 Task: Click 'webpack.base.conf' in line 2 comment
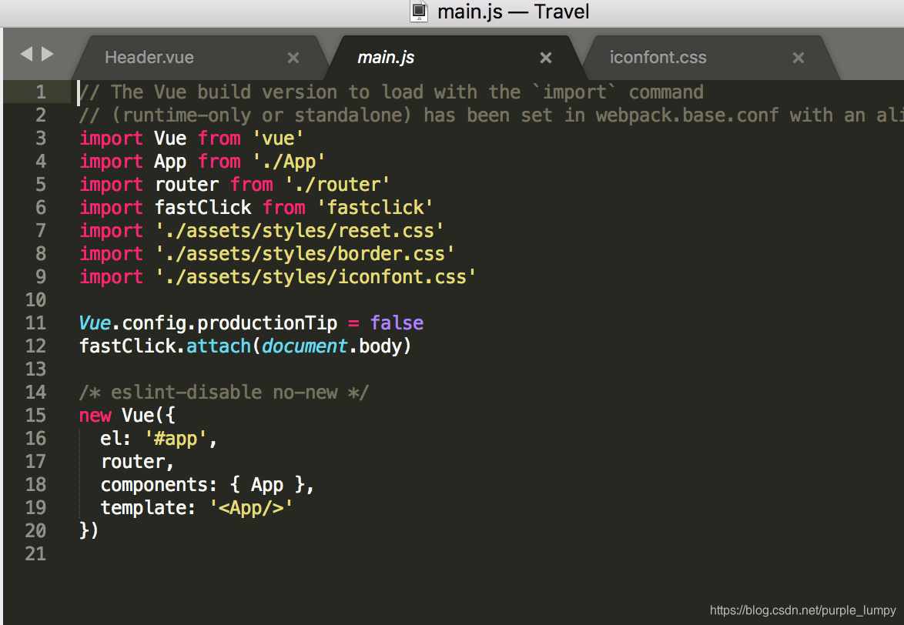pyautogui.click(x=687, y=115)
